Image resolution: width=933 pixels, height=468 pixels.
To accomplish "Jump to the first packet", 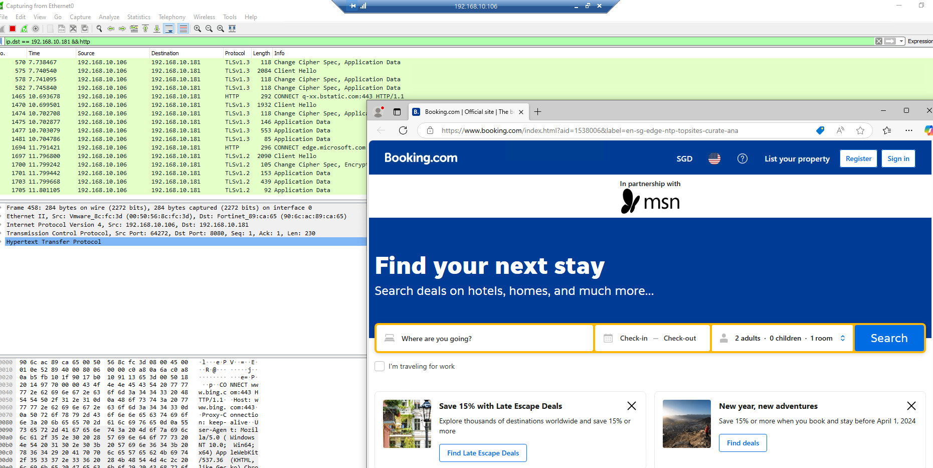I will point(145,29).
